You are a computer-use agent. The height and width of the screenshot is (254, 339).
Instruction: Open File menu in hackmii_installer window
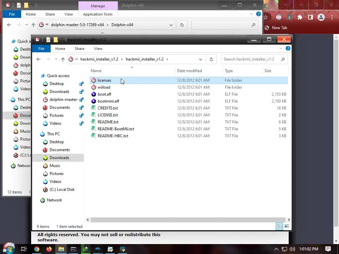tap(41, 49)
